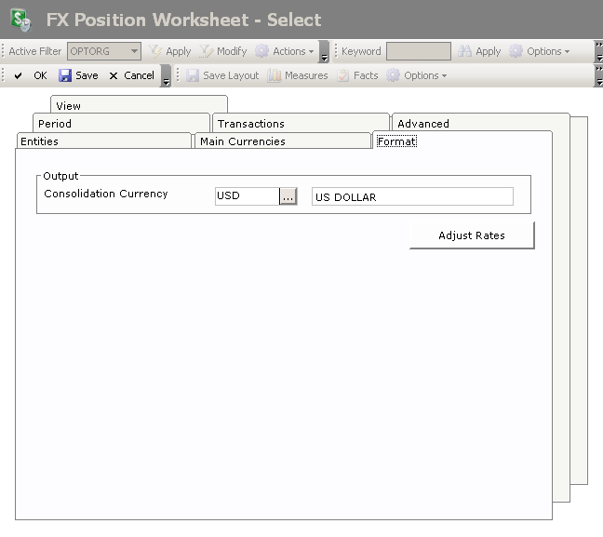Open the Facts toolbar icon

click(x=343, y=75)
